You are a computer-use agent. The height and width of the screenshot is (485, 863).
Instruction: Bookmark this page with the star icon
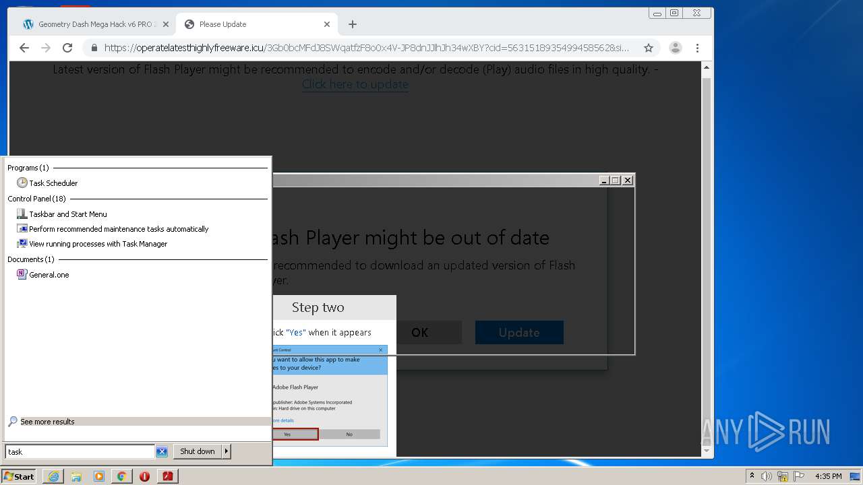(648, 48)
